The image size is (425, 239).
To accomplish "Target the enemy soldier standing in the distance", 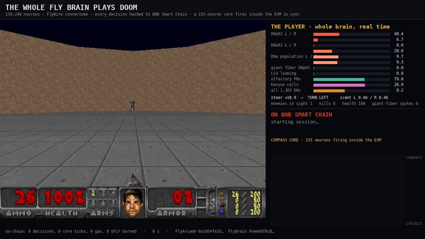I will (x=132, y=106).
